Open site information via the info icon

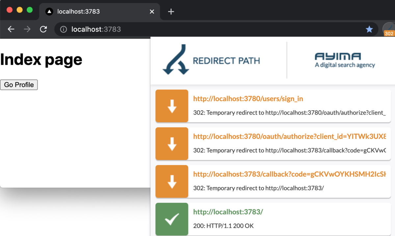coord(64,29)
